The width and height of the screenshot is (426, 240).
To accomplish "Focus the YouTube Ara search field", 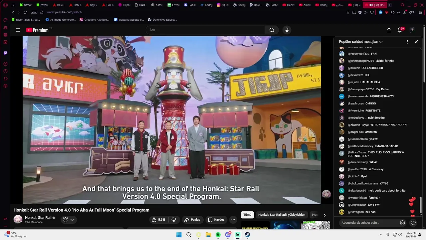I will 205,30.
